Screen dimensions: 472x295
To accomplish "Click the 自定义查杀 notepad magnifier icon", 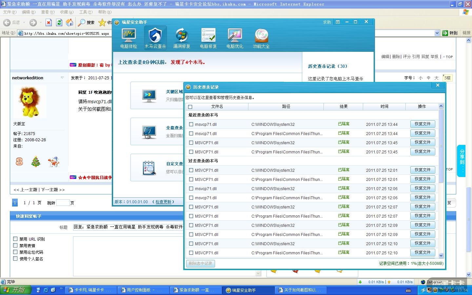I will point(149,167).
